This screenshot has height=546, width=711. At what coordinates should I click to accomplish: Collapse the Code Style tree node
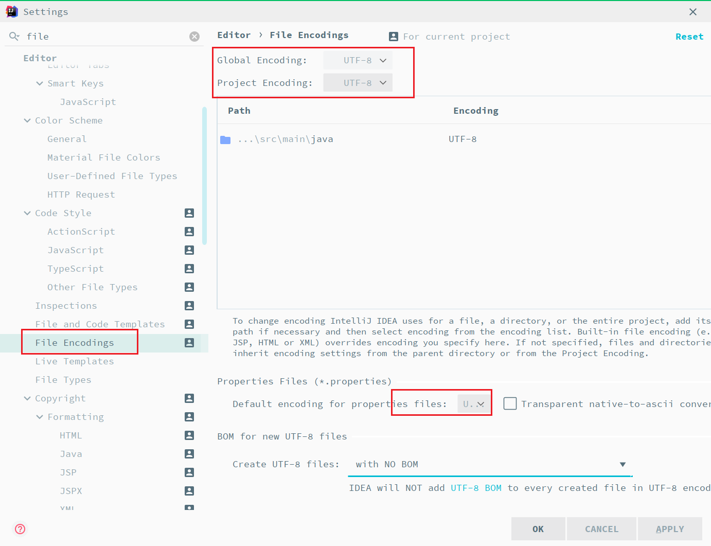pos(27,213)
